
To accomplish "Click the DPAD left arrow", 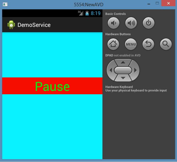I will (111, 70).
